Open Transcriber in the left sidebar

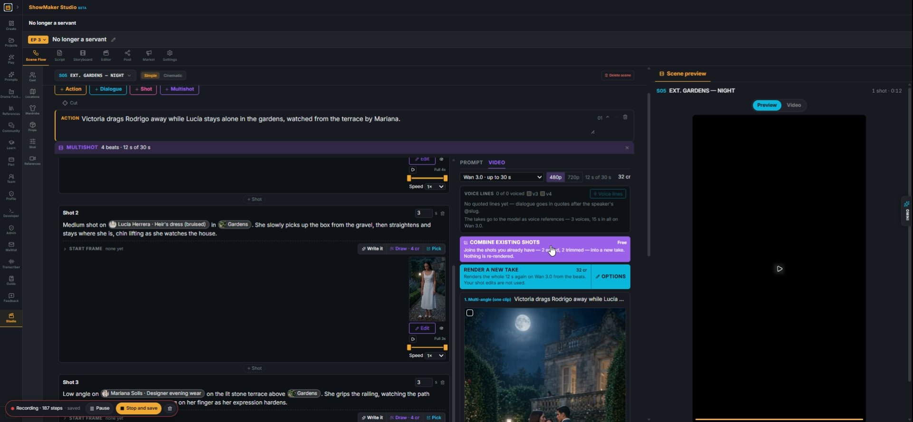click(x=11, y=264)
